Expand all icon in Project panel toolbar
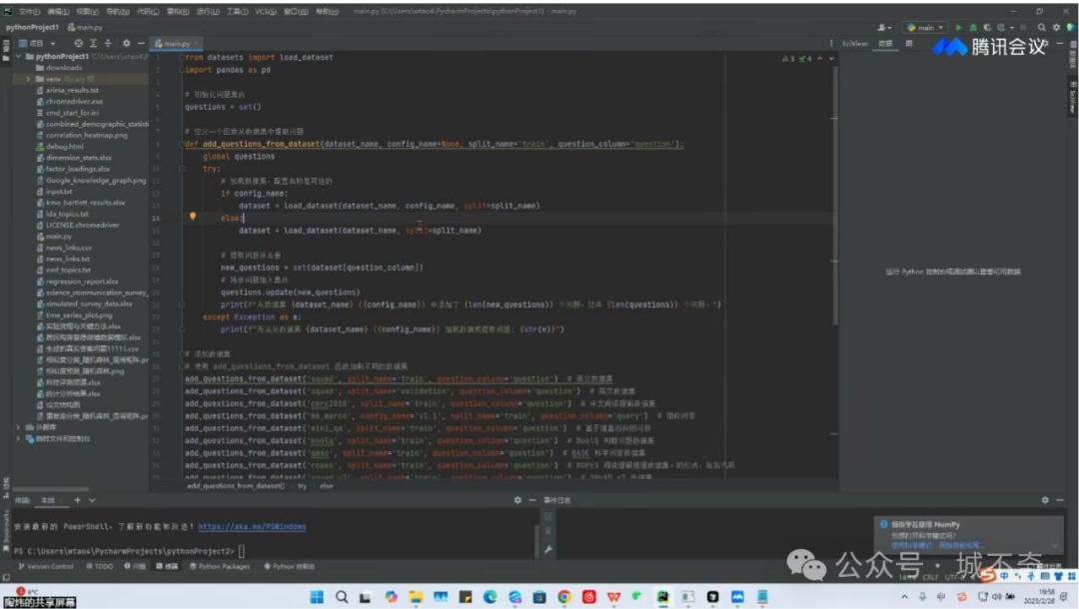 coord(93,43)
